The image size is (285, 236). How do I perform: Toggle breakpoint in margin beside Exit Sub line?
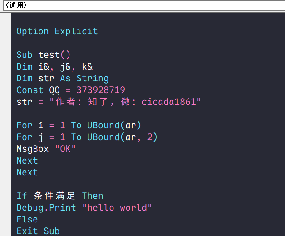(x=5, y=231)
